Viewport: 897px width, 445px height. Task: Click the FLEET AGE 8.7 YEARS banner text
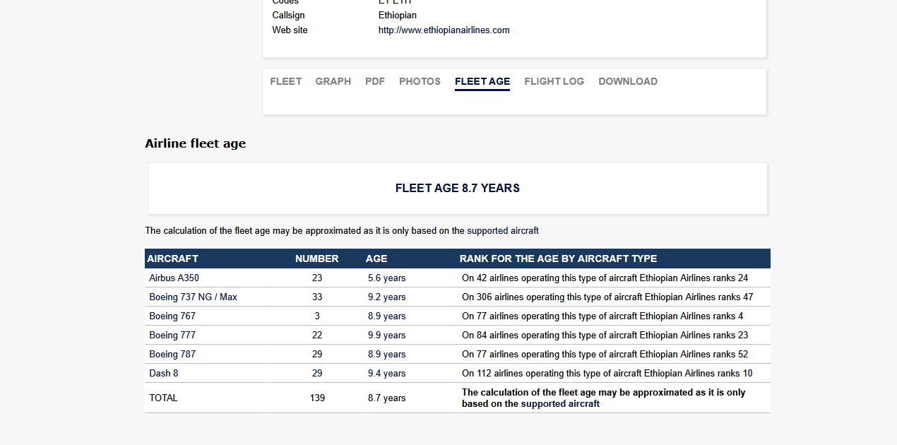coord(458,189)
